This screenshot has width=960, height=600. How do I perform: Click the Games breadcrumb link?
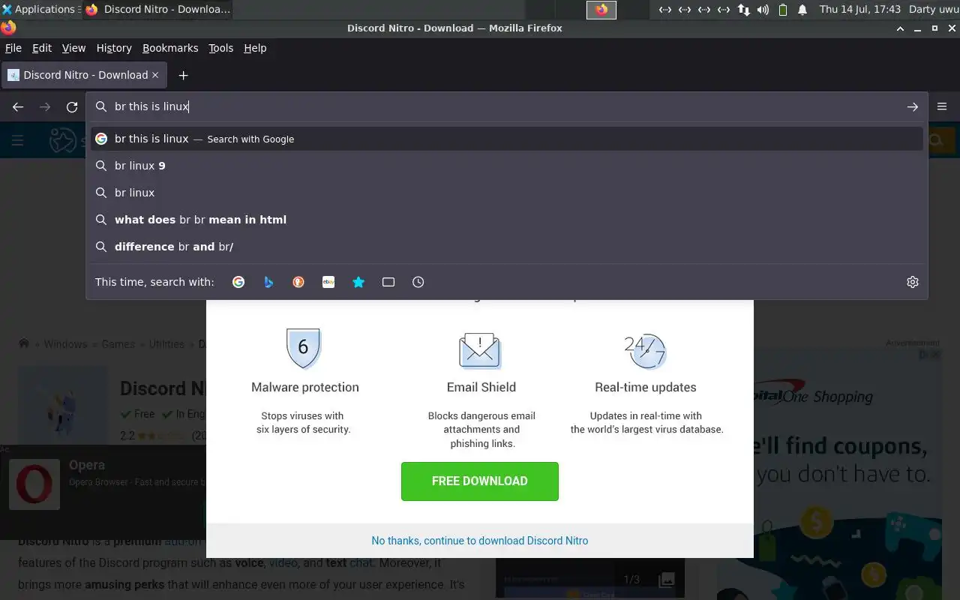point(118,344)
